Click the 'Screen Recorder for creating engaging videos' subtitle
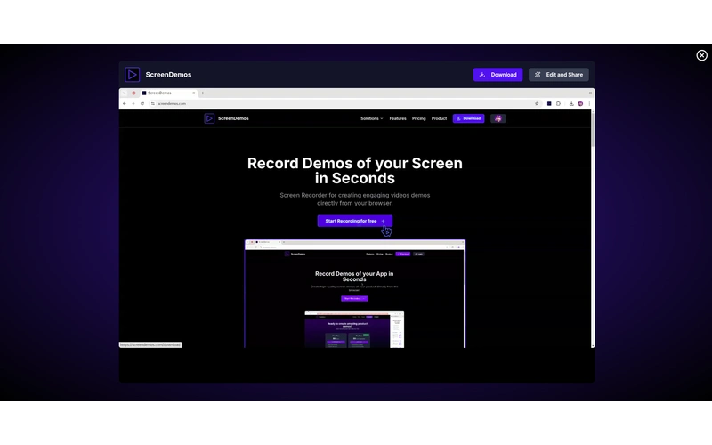712x445 pixels. click(x=354, y=198)
